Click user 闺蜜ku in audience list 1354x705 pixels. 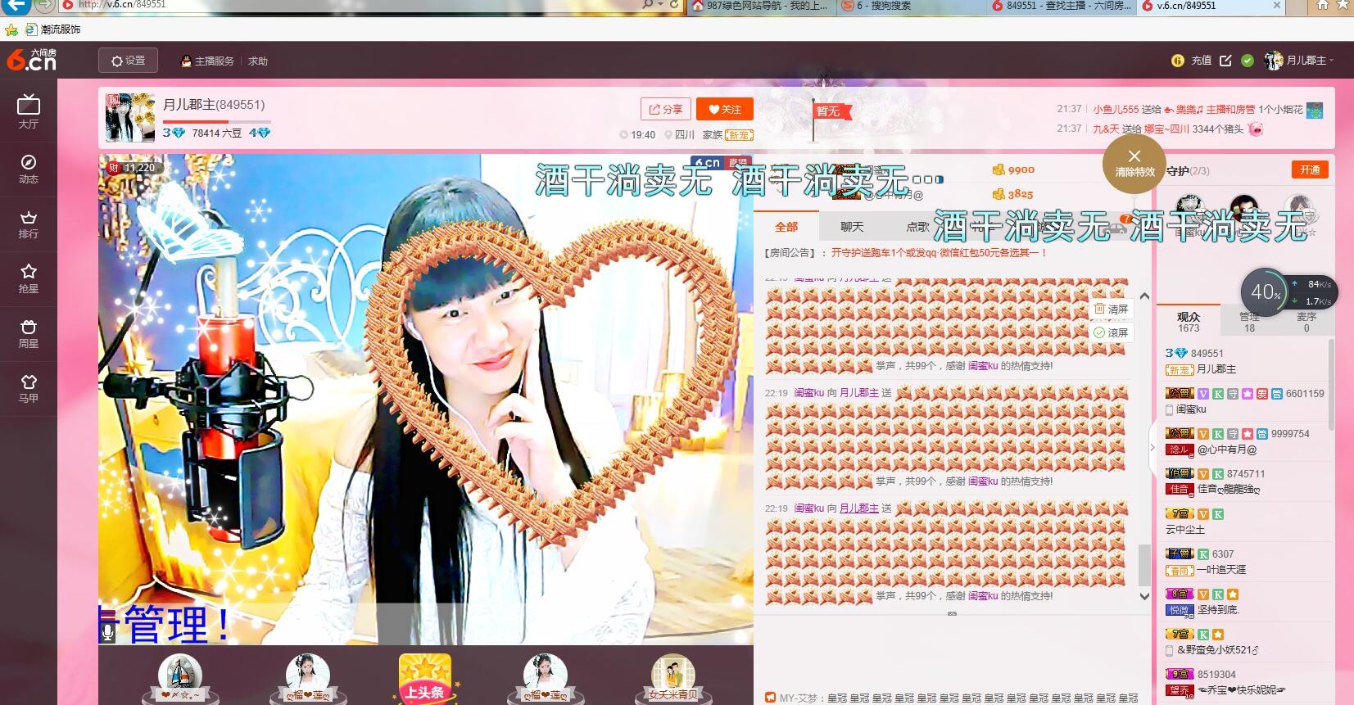(1191, 409)
